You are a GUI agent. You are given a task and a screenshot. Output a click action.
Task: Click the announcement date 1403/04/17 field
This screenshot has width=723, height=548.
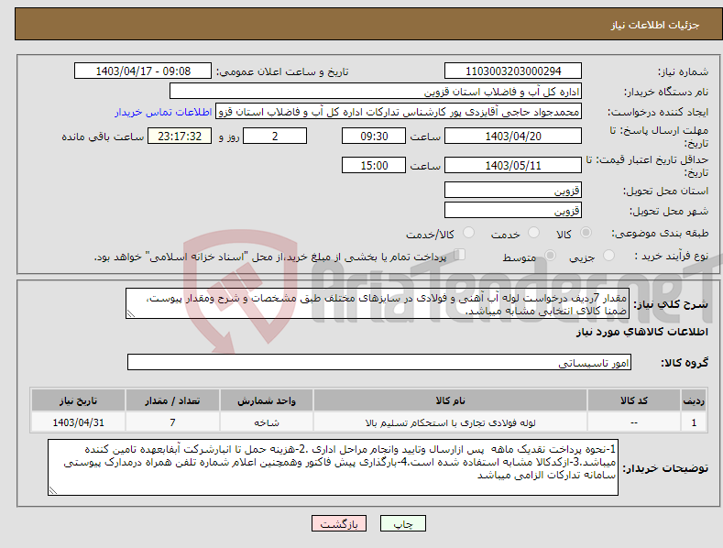coord(143,71)
